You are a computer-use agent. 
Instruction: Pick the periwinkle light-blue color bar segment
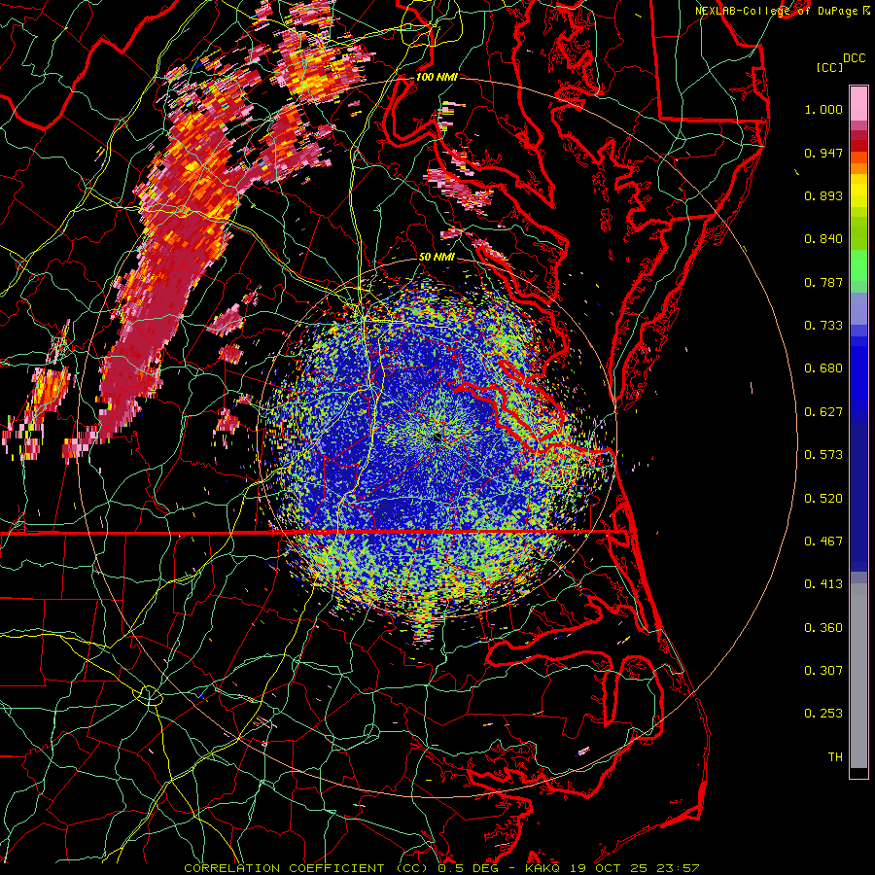pos(858,308)
